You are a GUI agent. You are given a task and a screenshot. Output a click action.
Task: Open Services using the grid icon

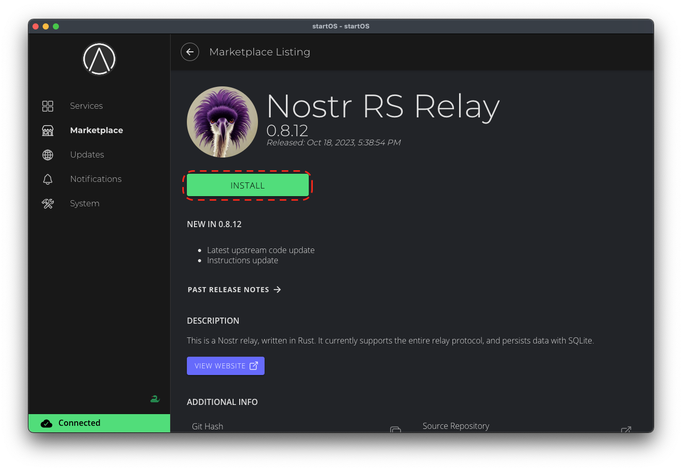click(x=47, y=106)
